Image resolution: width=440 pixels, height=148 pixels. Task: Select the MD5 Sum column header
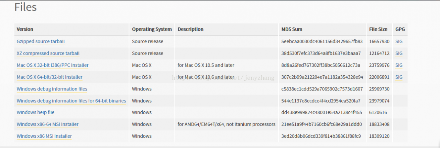click(292, 29)
